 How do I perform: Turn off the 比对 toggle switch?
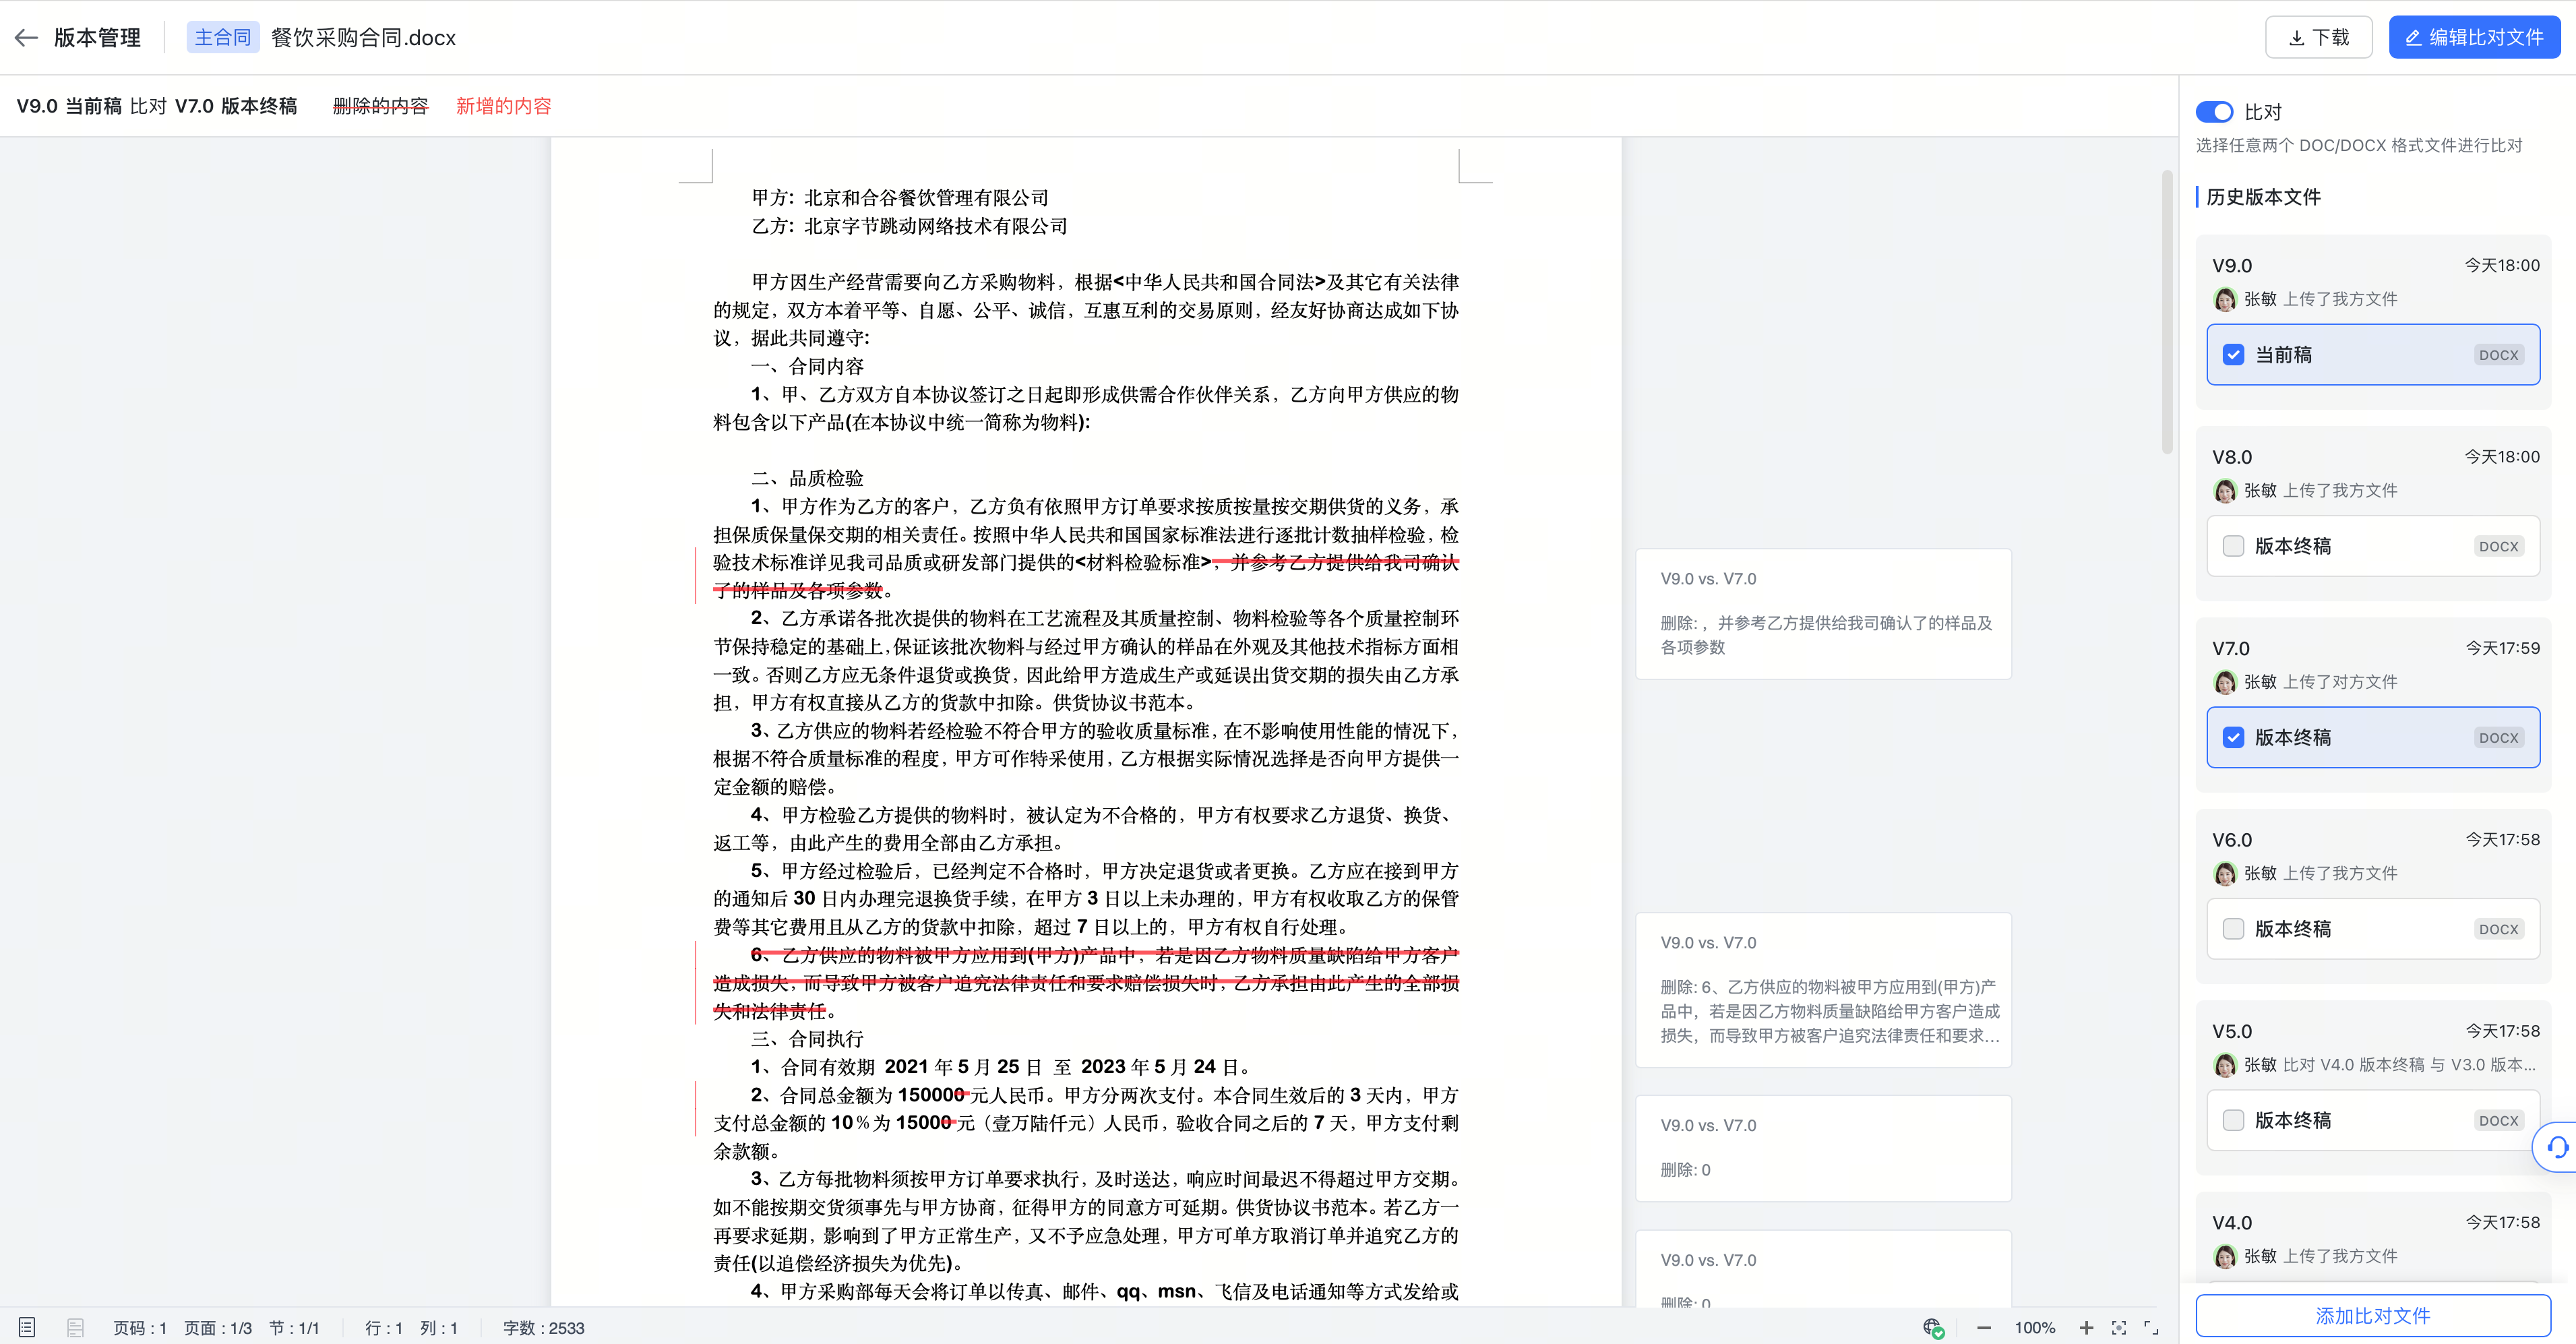(x=2214, y=112)
